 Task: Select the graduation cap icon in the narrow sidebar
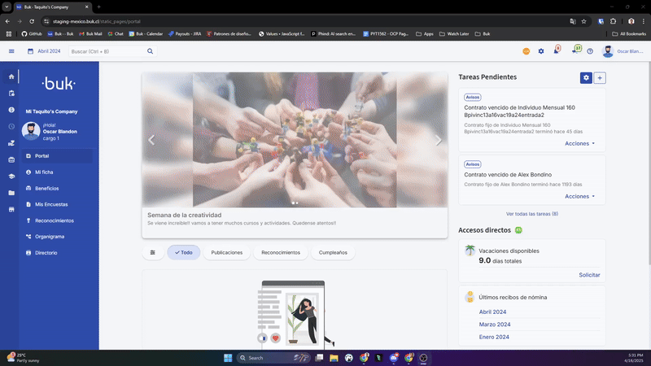click(11, 176)
